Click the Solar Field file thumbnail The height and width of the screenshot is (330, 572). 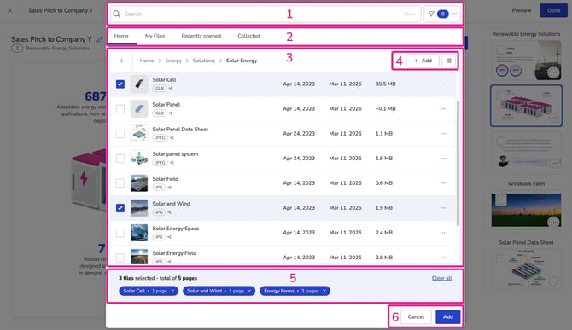[x=139, y=183]
